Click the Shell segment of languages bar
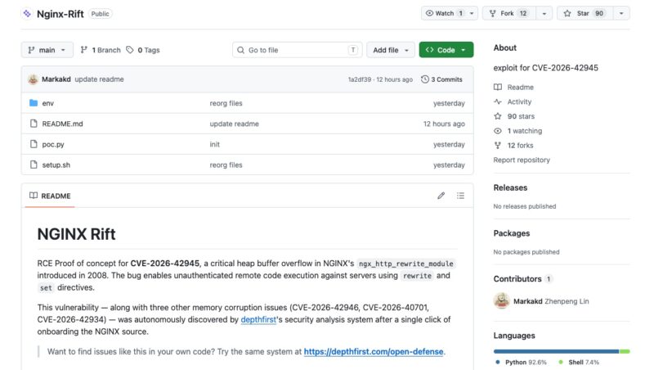Viewport: 654px width, 370px height. 625,352
